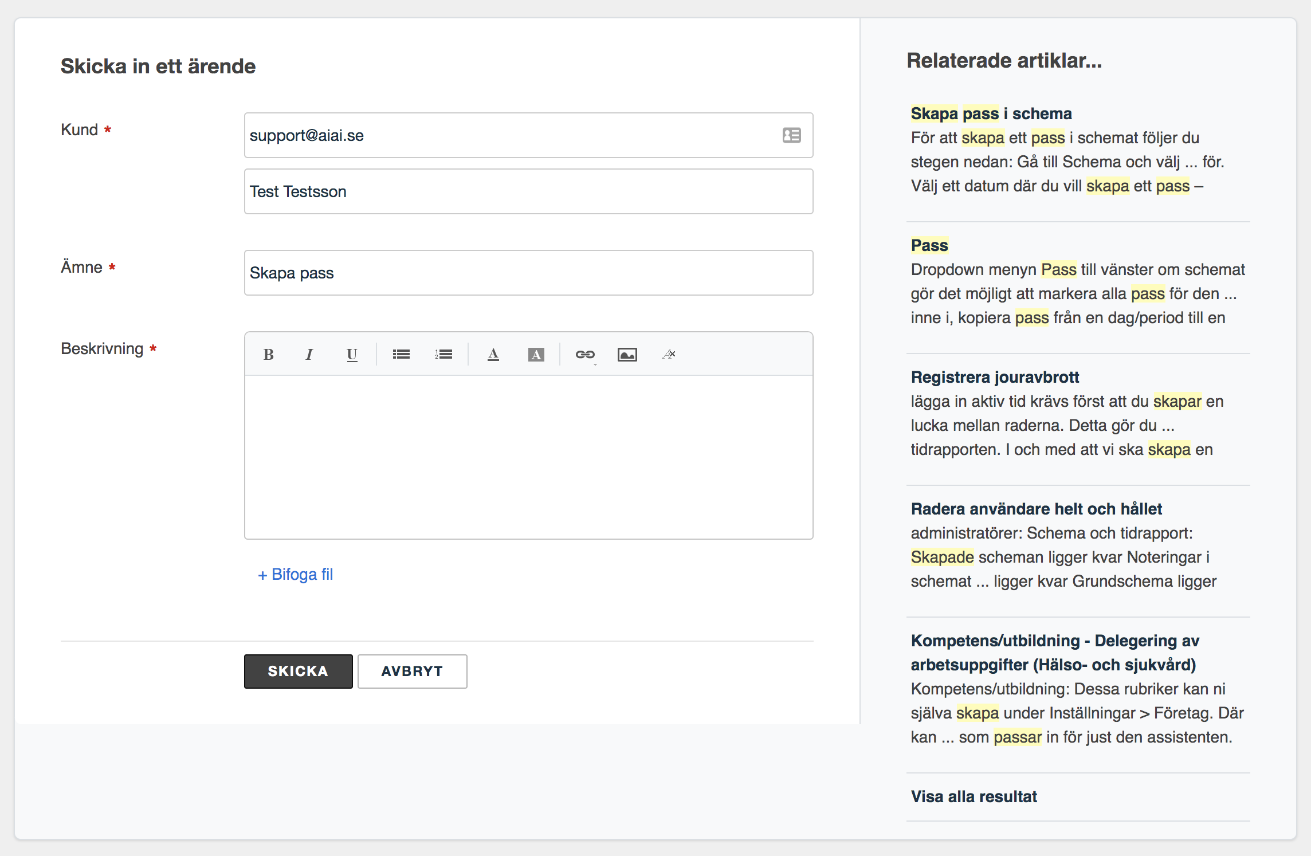Open the text color picker
This screenshot has width=1311, height=856.
click(x=493, y=355)
